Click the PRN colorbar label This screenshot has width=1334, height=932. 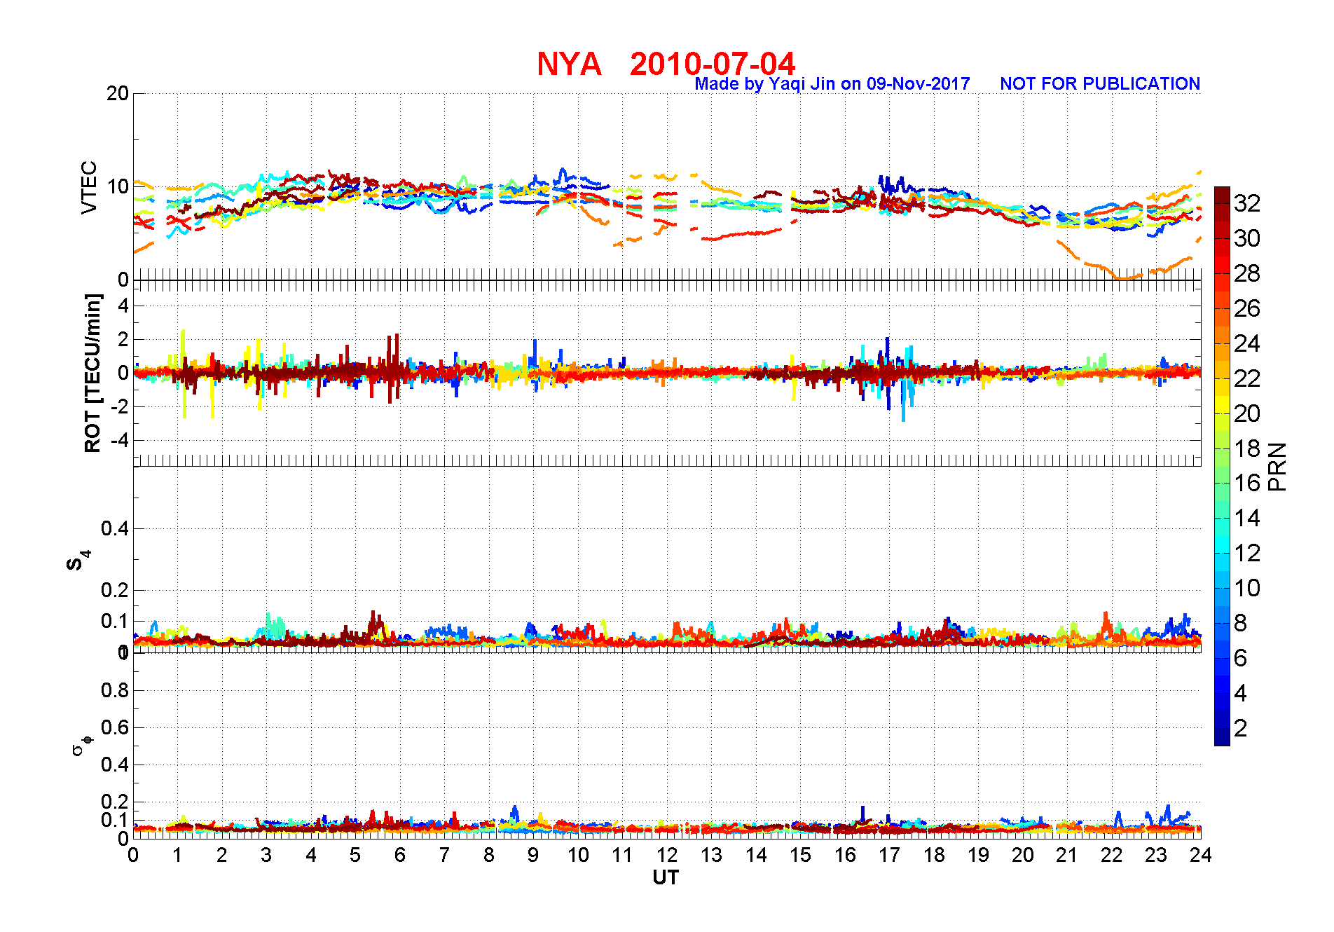click(1278, 467)
